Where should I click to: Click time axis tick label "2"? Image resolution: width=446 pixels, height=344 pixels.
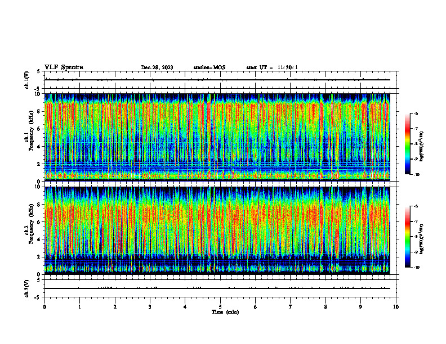tap(115, 307)
